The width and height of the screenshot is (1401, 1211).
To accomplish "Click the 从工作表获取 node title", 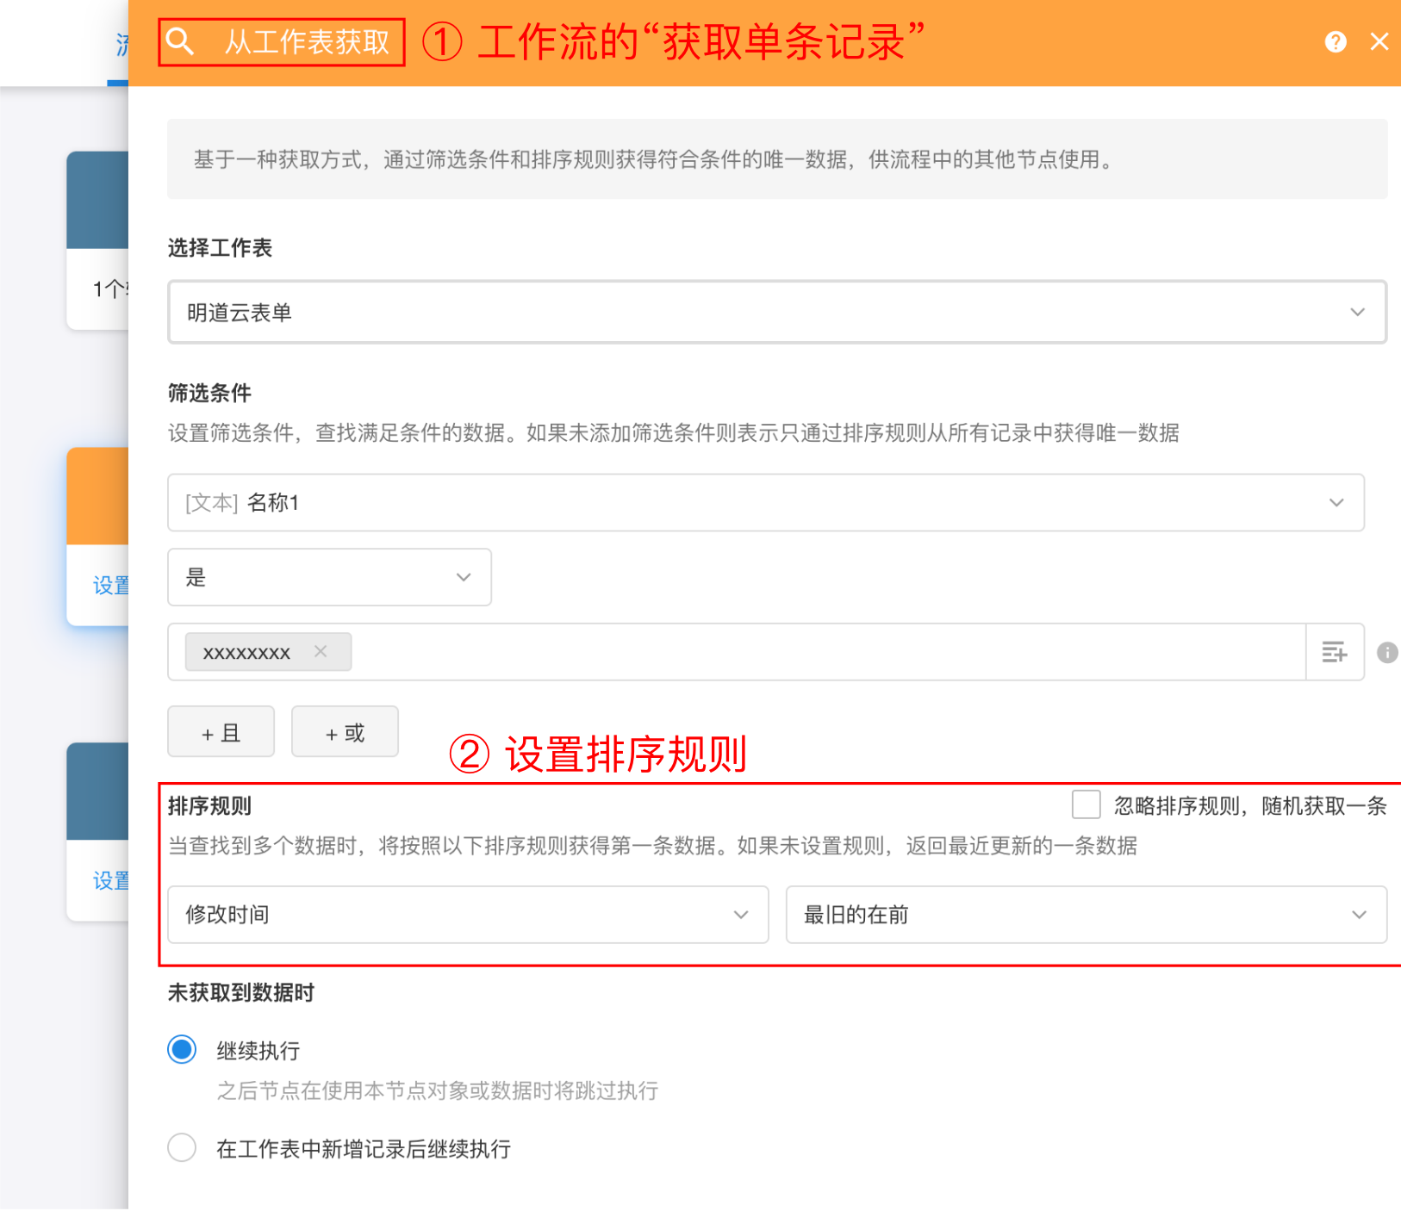I will pyautogui.click(x=307, y=41).
